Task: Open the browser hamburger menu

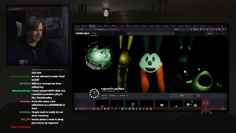Action: [x=226, y=29]
